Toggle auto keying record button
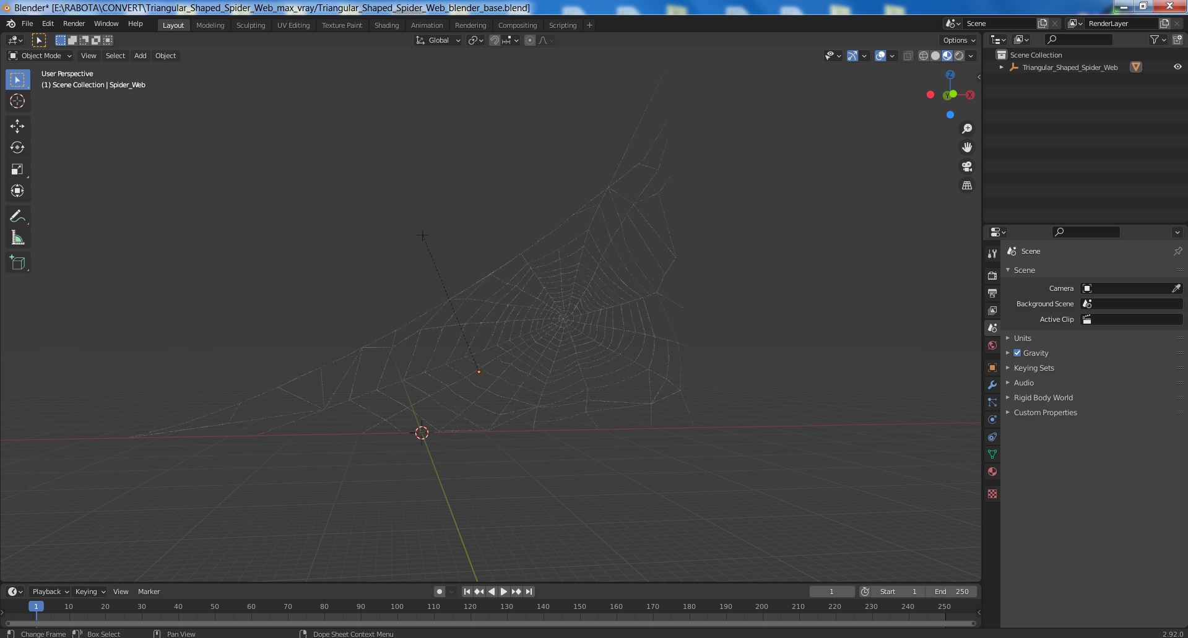Image resolution: width=1188 pixels, height=638 pixels. (439, 592)
